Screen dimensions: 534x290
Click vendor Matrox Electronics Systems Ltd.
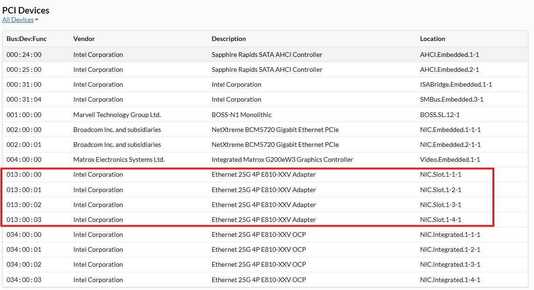click(x=119, y=160)
